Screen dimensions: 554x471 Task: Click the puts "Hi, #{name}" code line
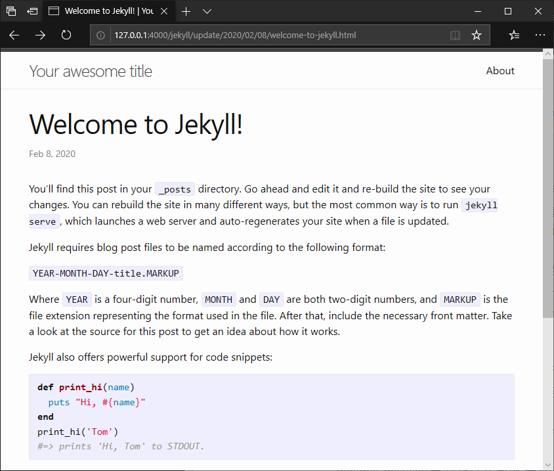[96, 403]
